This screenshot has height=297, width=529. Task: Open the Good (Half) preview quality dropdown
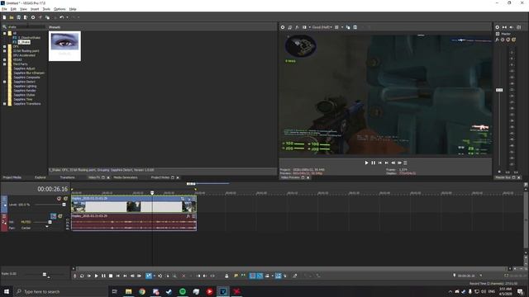click(322, 27)
